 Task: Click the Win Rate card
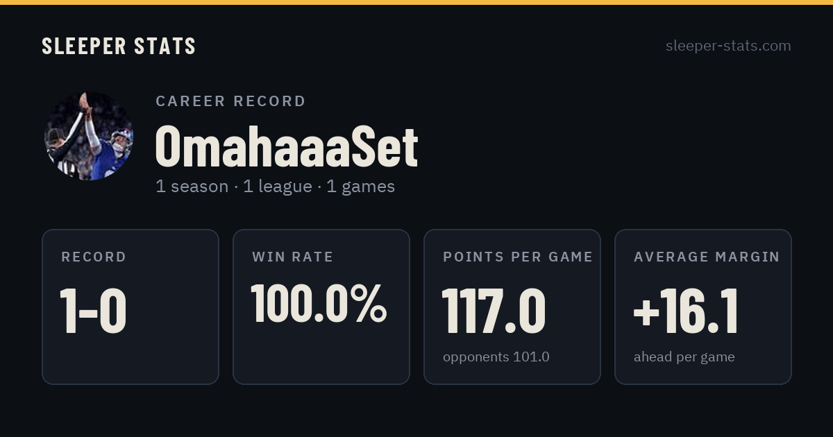(x=321, y=307)
